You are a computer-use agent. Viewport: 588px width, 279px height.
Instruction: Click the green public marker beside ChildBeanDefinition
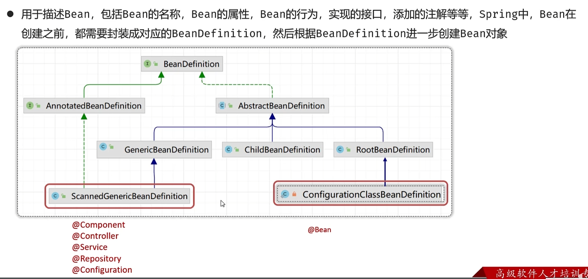[x=237, y=149]
